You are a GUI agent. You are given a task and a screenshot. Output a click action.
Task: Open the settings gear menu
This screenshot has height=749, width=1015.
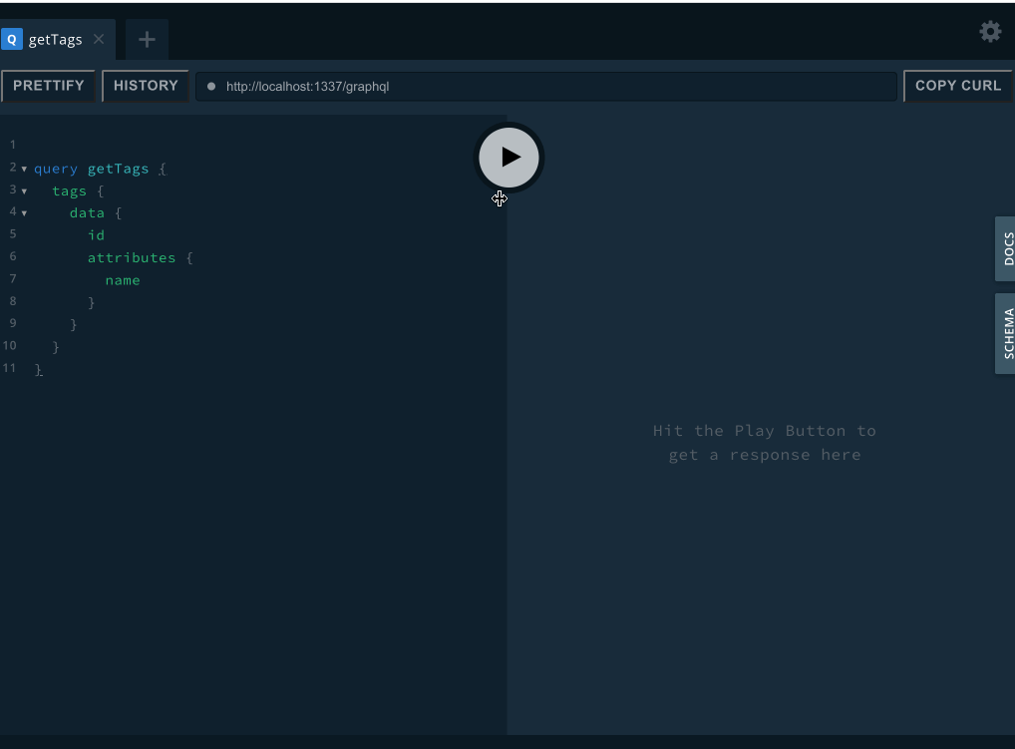pyautogui.click(x=989, y=31)
